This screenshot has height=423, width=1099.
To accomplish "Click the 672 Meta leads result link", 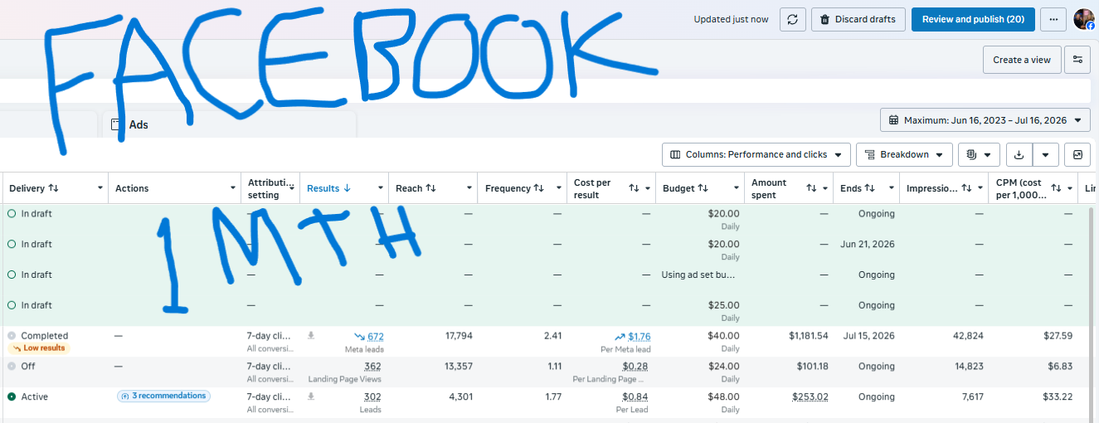I will [375, 336].
